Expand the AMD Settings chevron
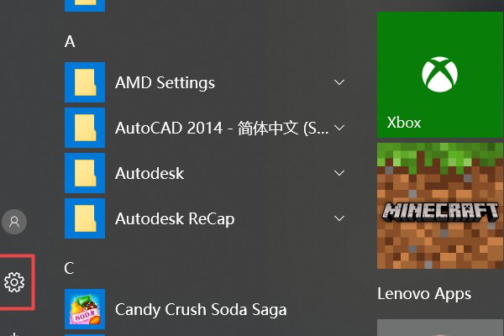This screenshot has width=504, height=336. pos(339,82)
